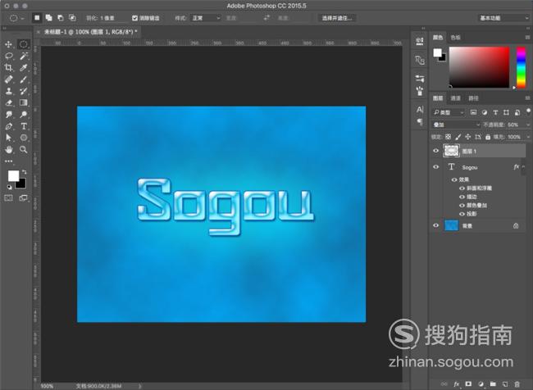Select the Path Selection arrow tool
This screenshot has height=390, width=533.
pyautogui.click(x=9, y=138)
